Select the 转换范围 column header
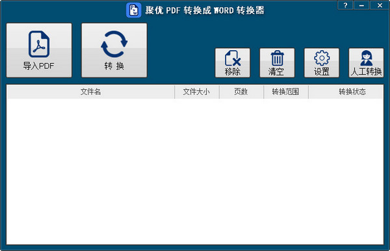This screenshot has width=390, height=251. [286, 92]
